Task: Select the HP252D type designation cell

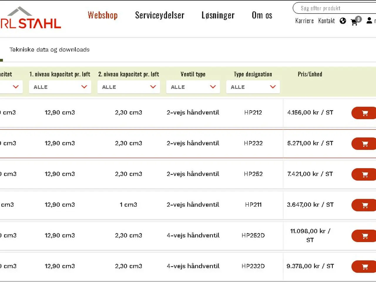Action: pyautogui.click(x=253, y=235)
